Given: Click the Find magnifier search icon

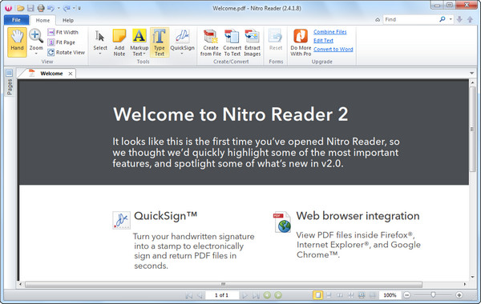Looking at the screenshot, I should 442,19.
